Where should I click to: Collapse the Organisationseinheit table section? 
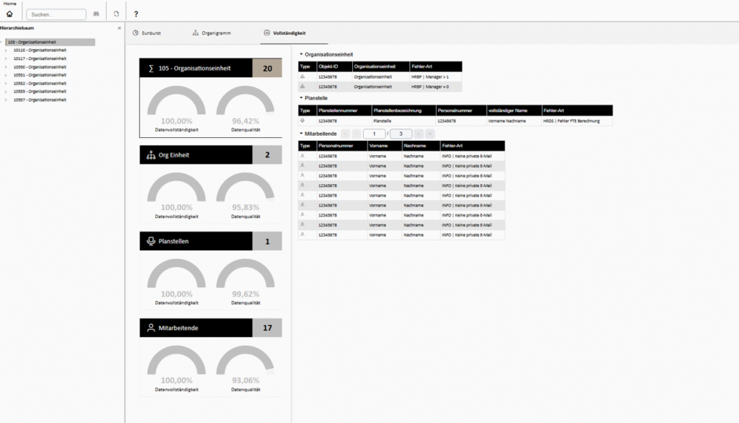pos(302,54)
